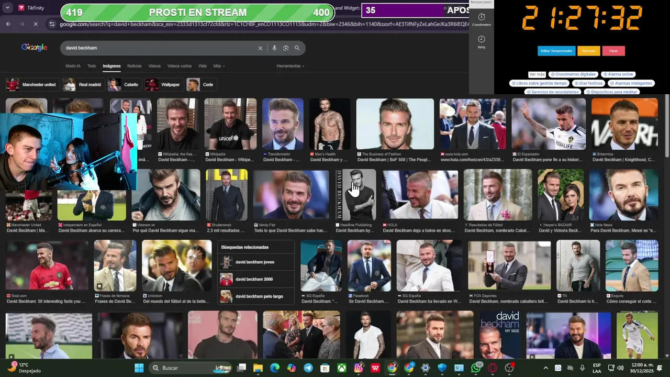Open weather widget showing 12°C
The height and width of the screenshot is (377, 670).
24,368
